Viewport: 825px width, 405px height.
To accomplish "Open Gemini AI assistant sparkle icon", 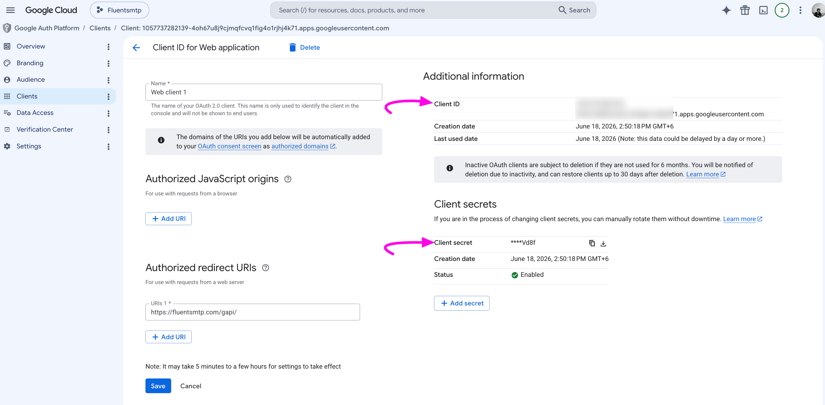I will tap(726, 10).
